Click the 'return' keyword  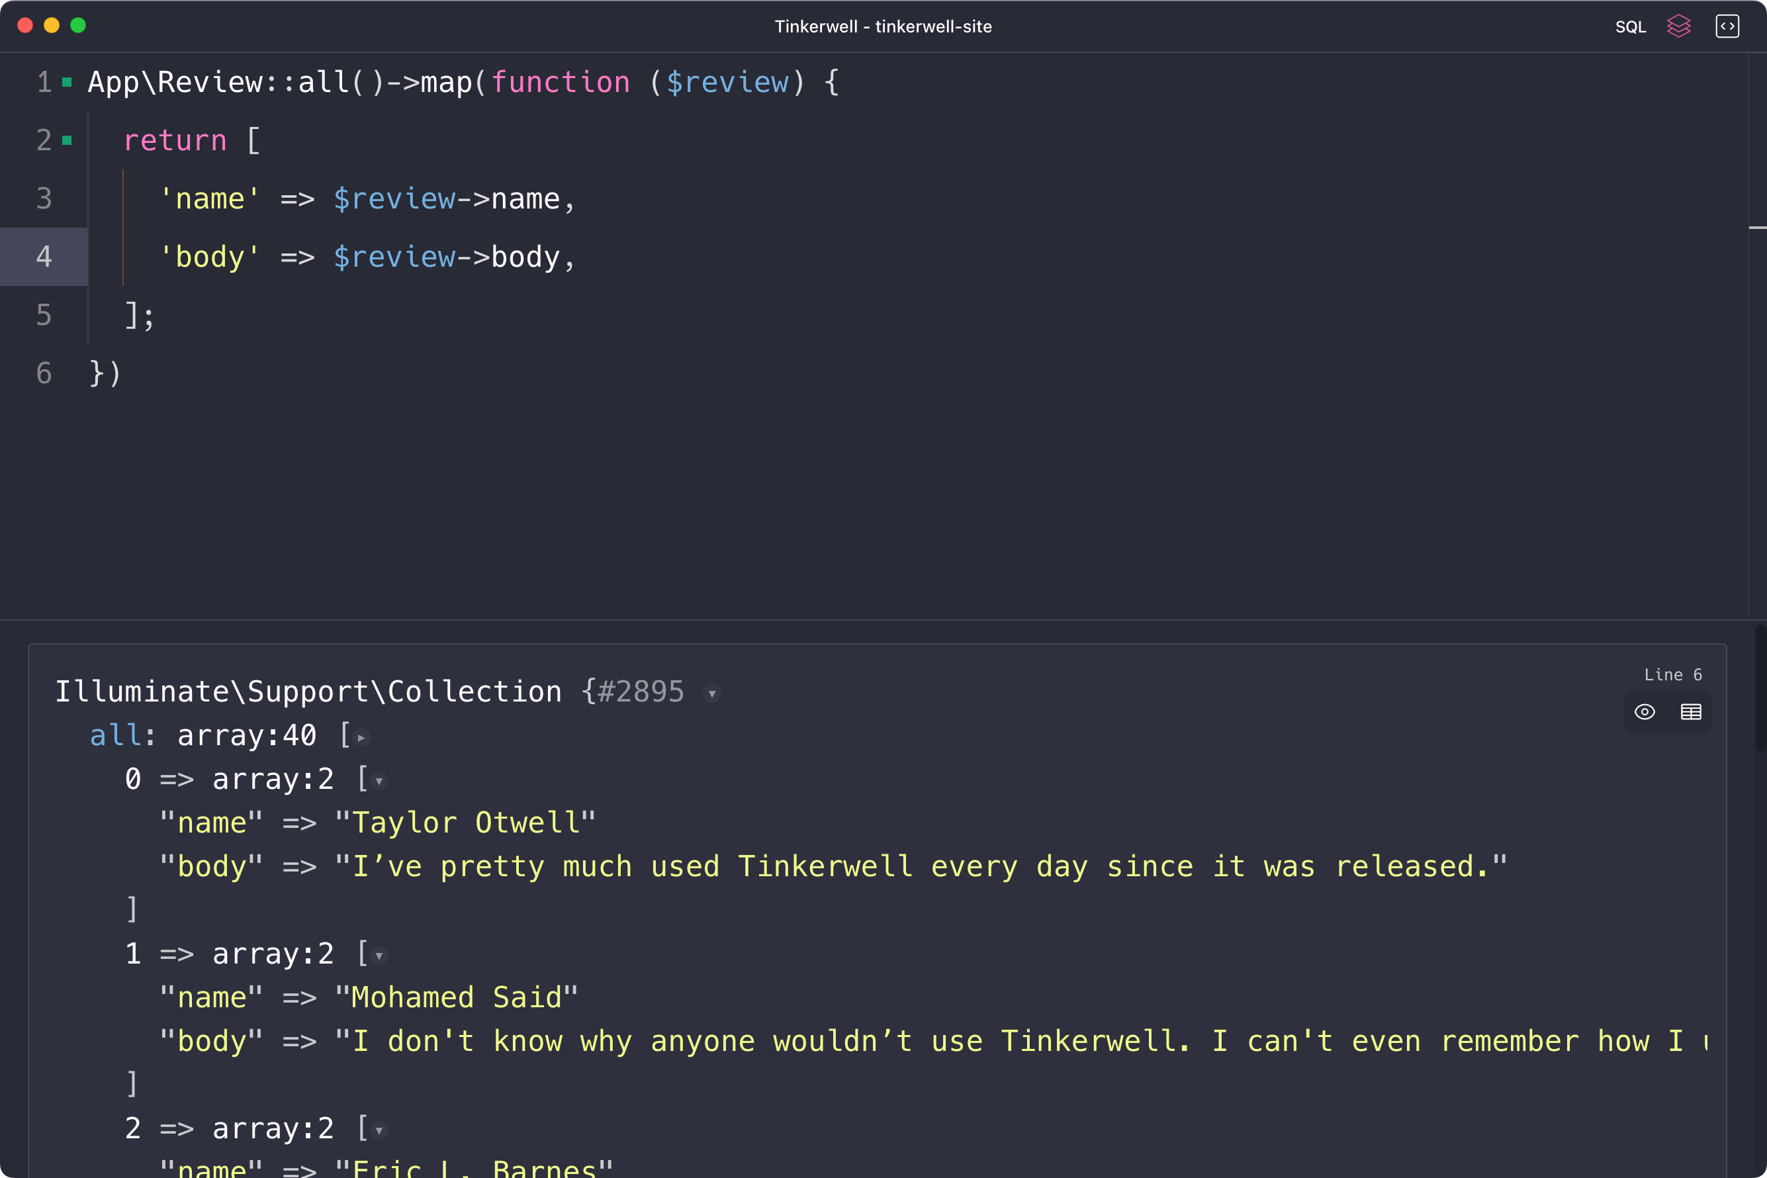pos(174,140)
